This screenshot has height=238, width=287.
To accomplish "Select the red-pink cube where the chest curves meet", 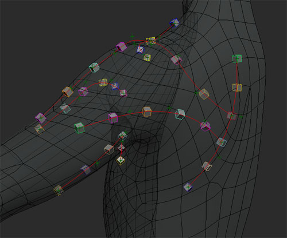I will coord(232,116).
